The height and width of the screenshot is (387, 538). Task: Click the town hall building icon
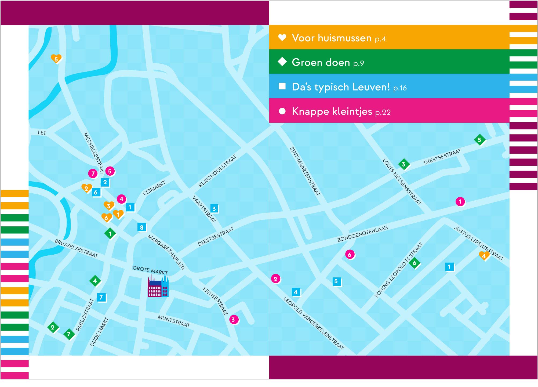158,288
